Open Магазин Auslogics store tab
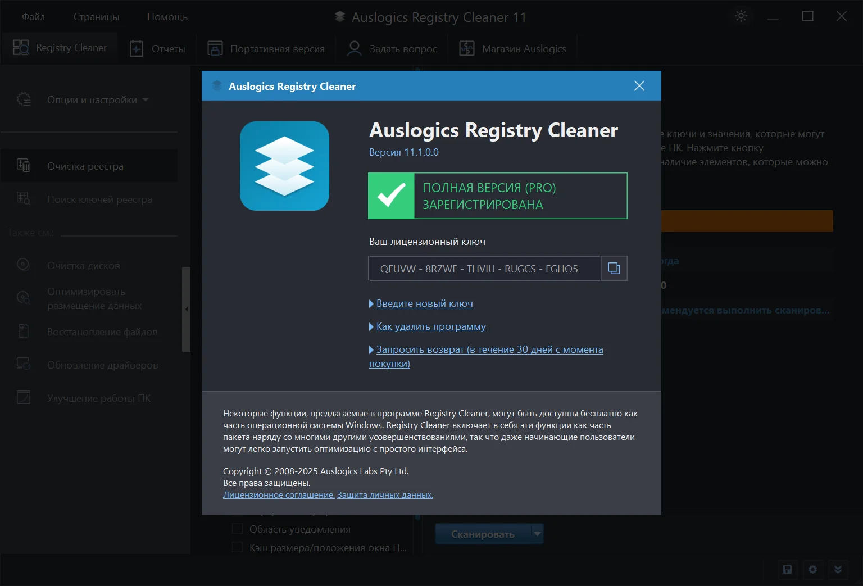This screenshot has height=586, width=863. click(512, 49)
